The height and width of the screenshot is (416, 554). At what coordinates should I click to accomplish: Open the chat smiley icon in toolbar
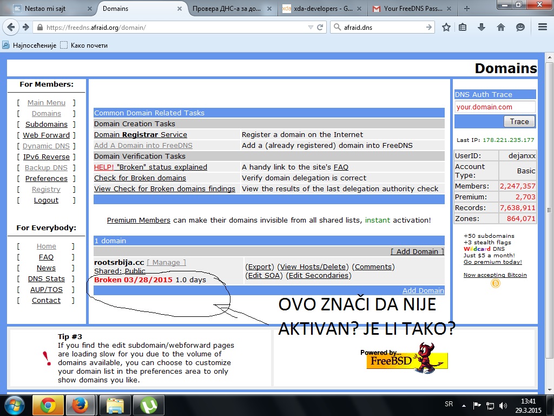tap(520, 27)
